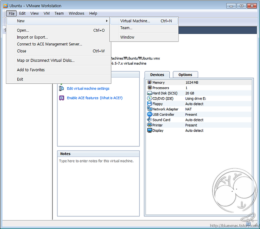Image resolution: width=260 pixels, height=229 pixels.
Task: Click the Display value Auto detect
Action: coord(194,131)
